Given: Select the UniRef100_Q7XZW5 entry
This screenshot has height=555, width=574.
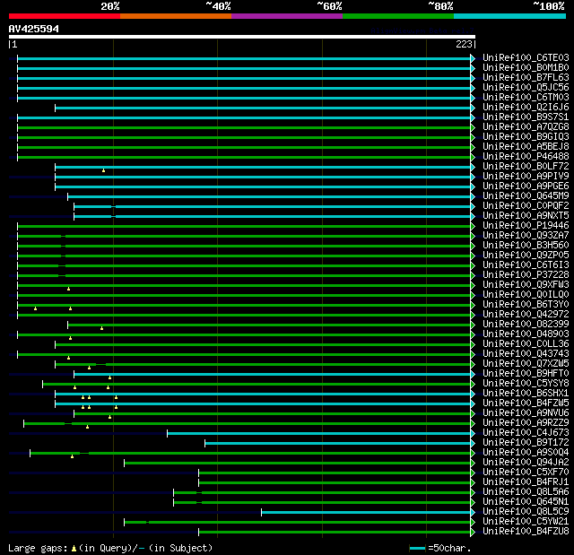Looking at the screenshot, I should click(x=526, y=364).
